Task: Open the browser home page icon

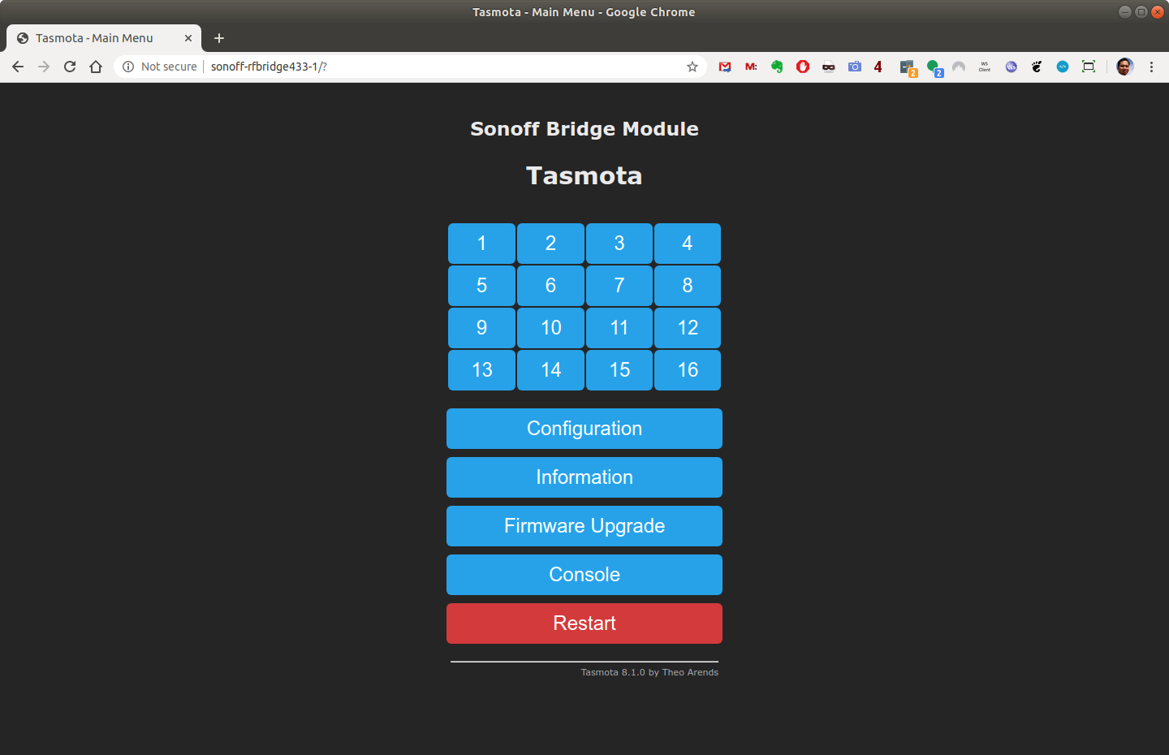Action: click(x=96, y=67)
